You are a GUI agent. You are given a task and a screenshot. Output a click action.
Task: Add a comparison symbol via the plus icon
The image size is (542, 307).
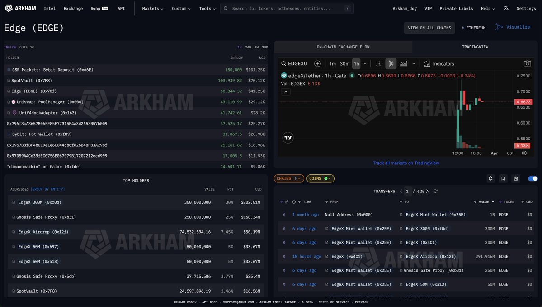coord(317,63)
